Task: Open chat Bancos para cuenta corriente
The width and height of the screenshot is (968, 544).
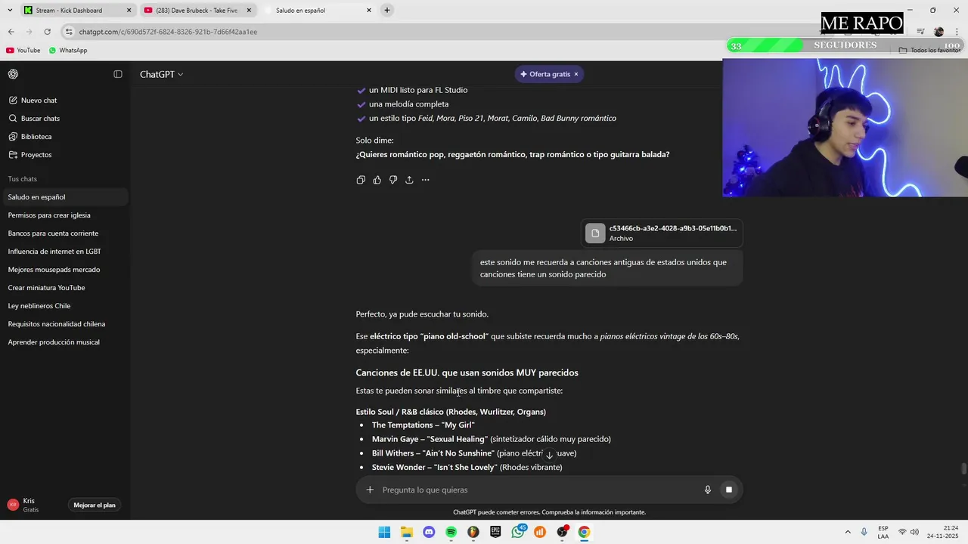Action: [x=65, y=233]
